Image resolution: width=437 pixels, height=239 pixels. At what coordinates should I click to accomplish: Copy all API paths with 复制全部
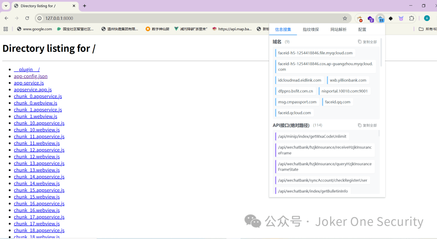tap(367, 125)
